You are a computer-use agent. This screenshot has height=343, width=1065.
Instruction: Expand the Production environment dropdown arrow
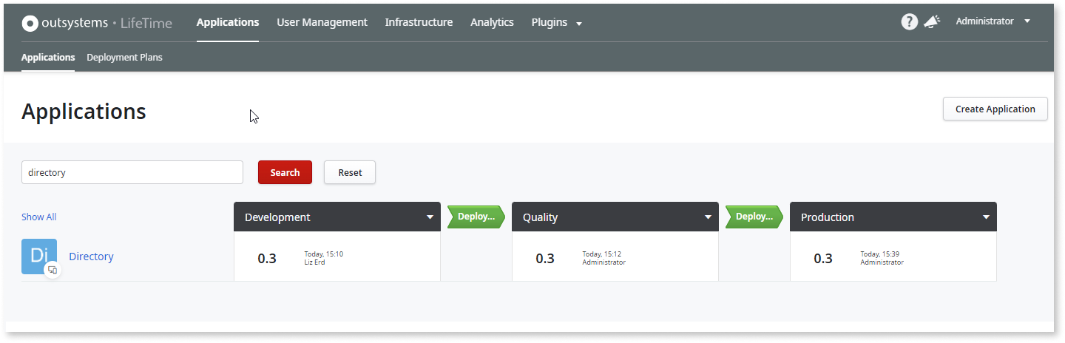986,217
